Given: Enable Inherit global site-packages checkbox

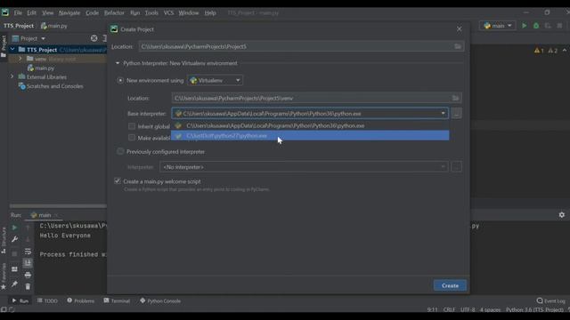Looking at the screenshot, I should [x=132, y=126].
